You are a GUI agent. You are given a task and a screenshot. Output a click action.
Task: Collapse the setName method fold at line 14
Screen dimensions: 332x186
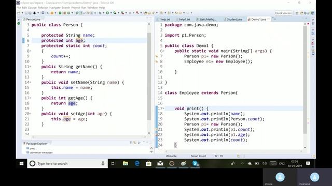pos(31,82)
